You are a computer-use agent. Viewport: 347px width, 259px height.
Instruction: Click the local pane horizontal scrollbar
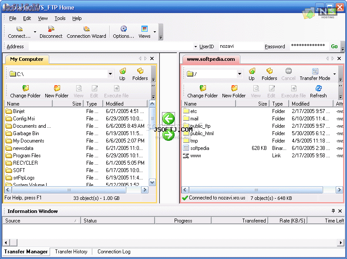69,190
